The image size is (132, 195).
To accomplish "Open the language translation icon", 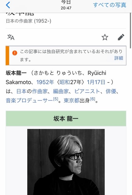I will (11, 37).
